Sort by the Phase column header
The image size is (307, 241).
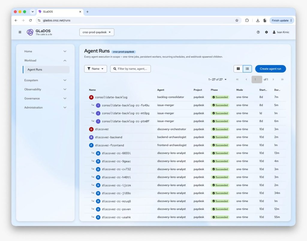(214, 90)
